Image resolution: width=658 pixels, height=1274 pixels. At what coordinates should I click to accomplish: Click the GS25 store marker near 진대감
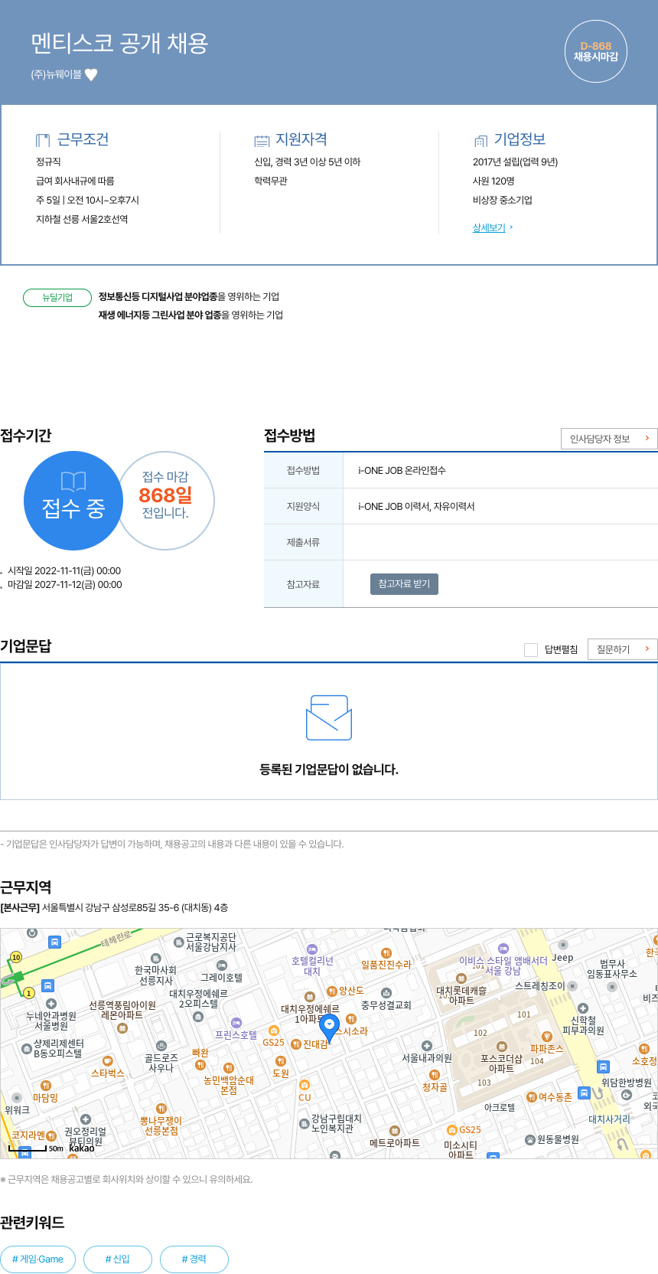273,1031
